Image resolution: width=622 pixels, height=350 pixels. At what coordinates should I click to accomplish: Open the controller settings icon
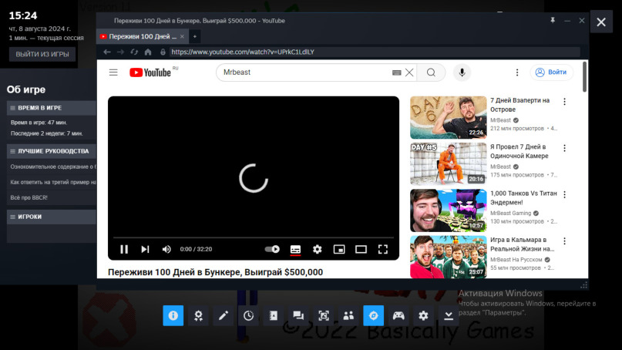click(x=398, y=315)
